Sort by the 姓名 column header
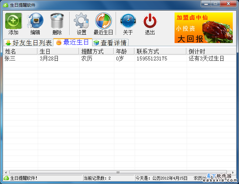Viewport: 239px width, 184px height. (20, 51)
